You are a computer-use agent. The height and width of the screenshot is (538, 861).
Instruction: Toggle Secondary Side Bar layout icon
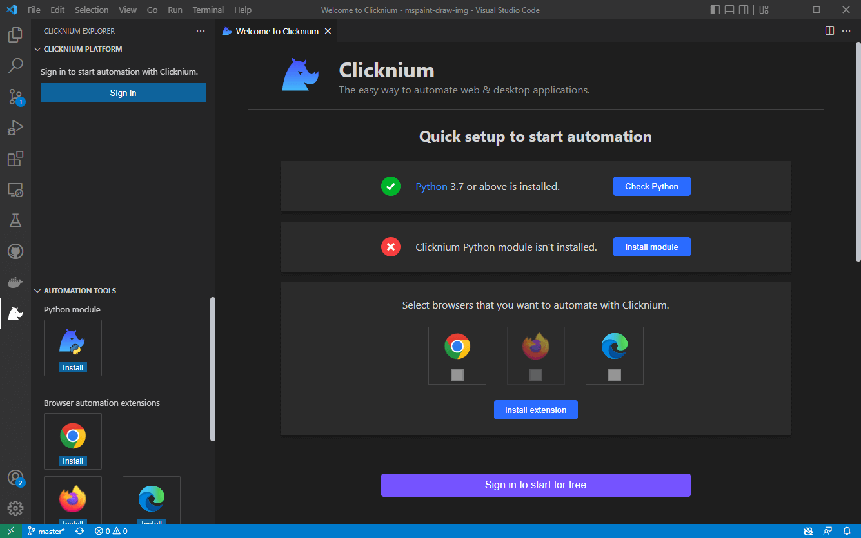(x=744, y=10)
